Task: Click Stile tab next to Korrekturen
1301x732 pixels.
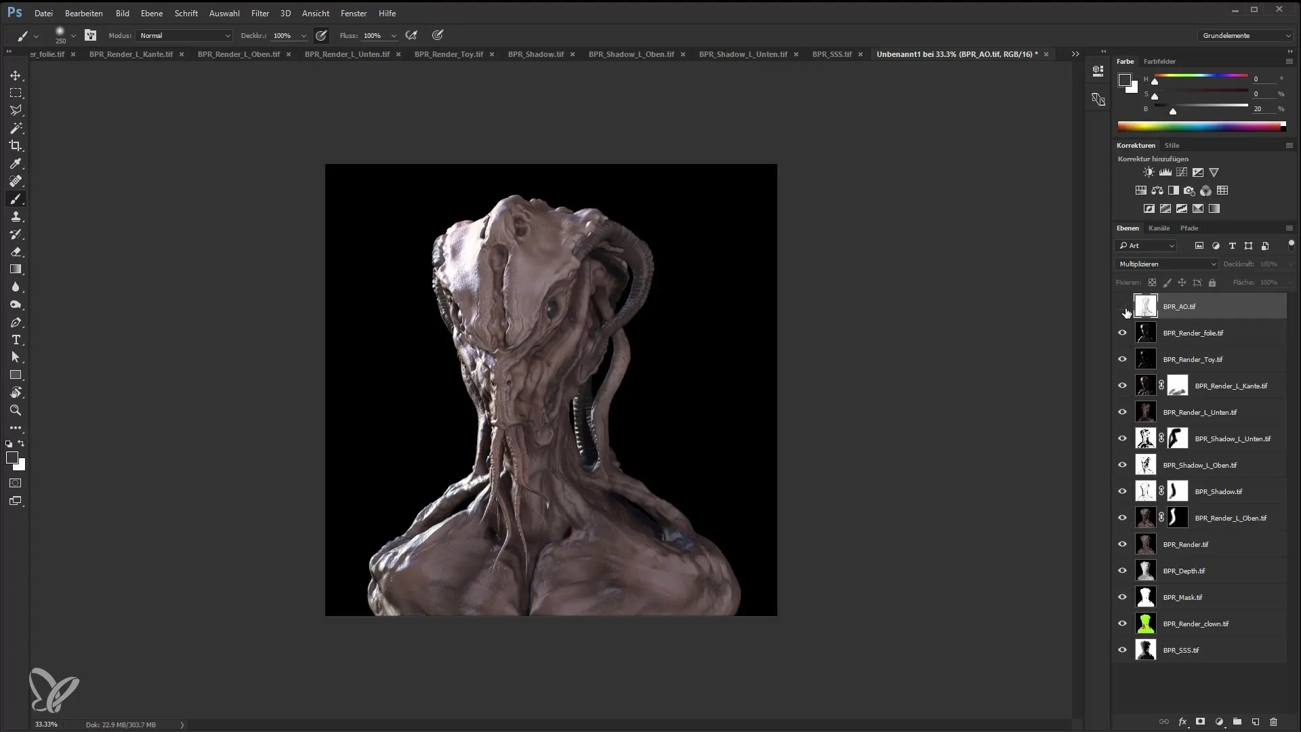Action: click(1172, 144)
